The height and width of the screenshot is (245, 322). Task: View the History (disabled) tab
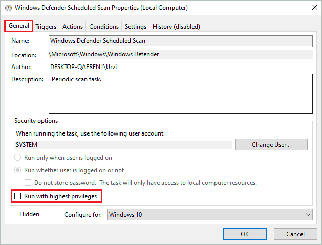(x=176, y=27)
